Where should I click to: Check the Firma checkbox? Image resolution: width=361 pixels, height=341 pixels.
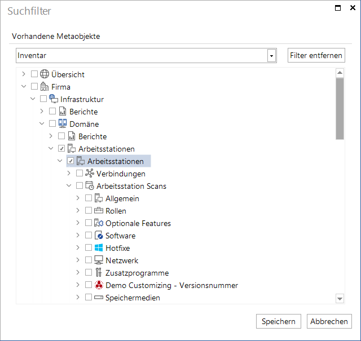coord(34,86)
